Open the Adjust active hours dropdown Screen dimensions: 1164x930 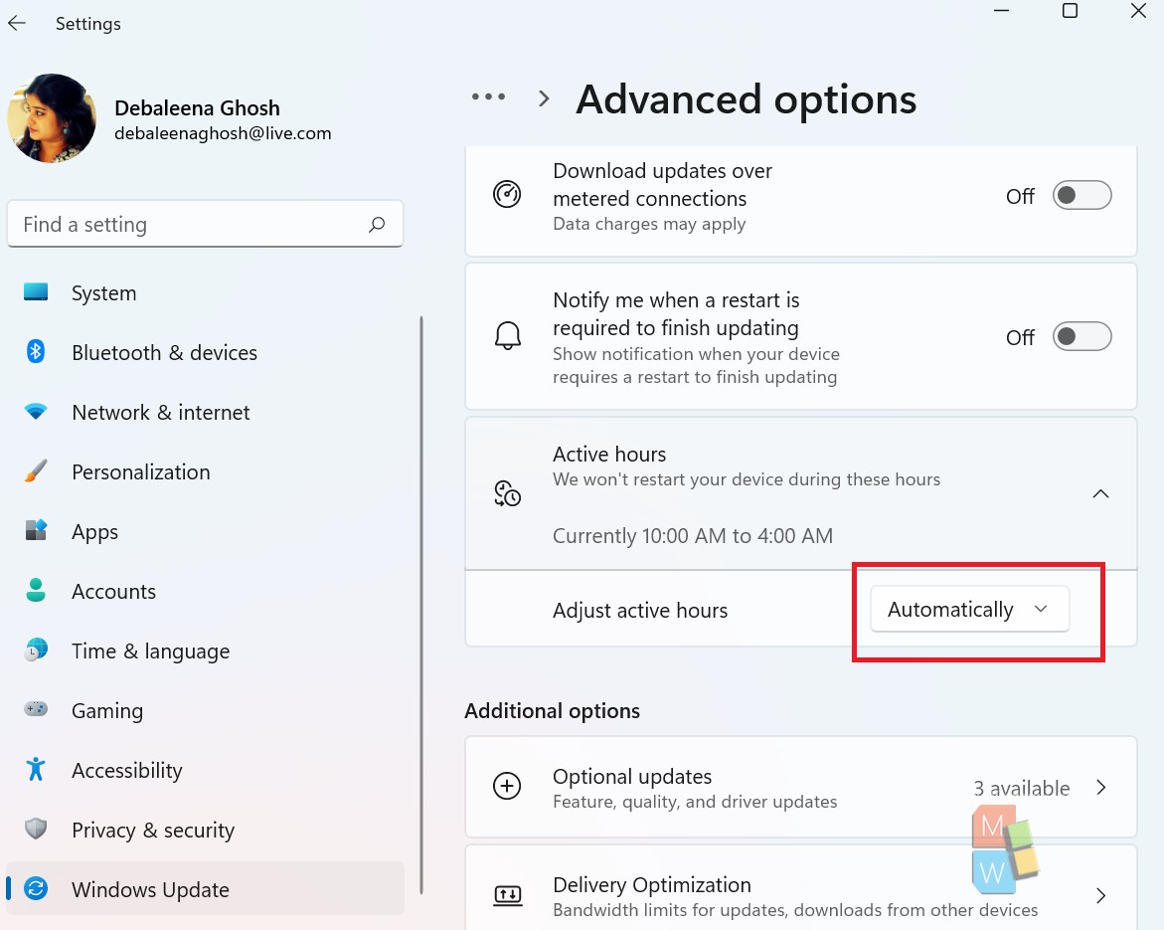[x=969, y=609]
